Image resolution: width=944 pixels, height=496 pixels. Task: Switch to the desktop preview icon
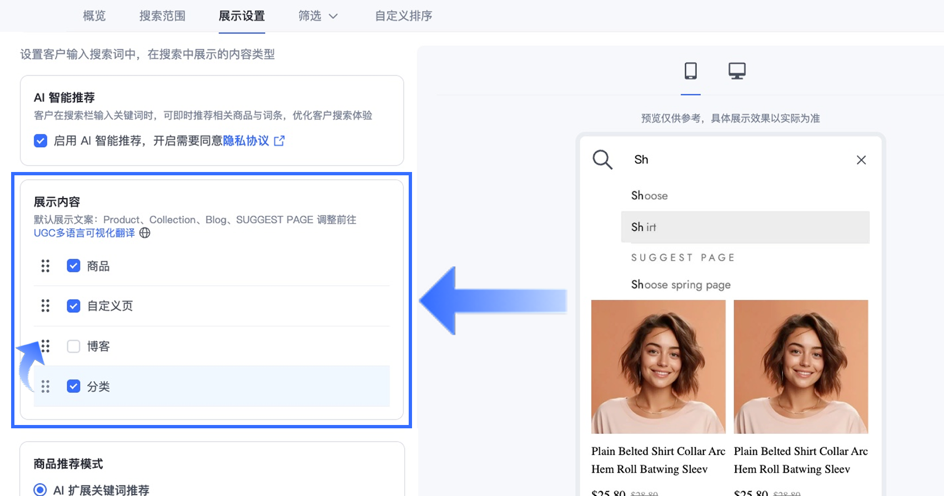[737, 71]
